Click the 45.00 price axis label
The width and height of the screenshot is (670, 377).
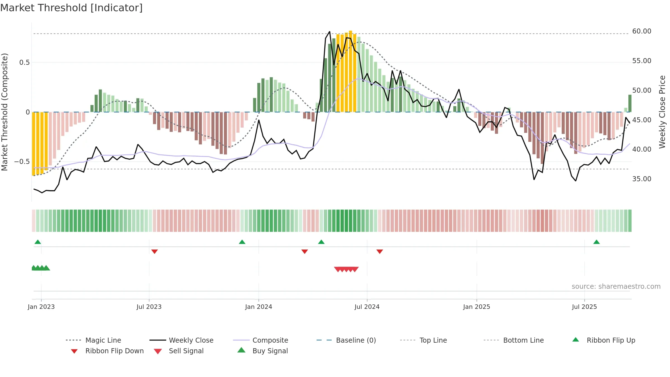click(x=642, y=120)
